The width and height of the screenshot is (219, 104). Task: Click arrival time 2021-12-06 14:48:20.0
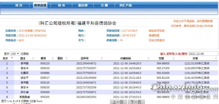coord(127,63)
